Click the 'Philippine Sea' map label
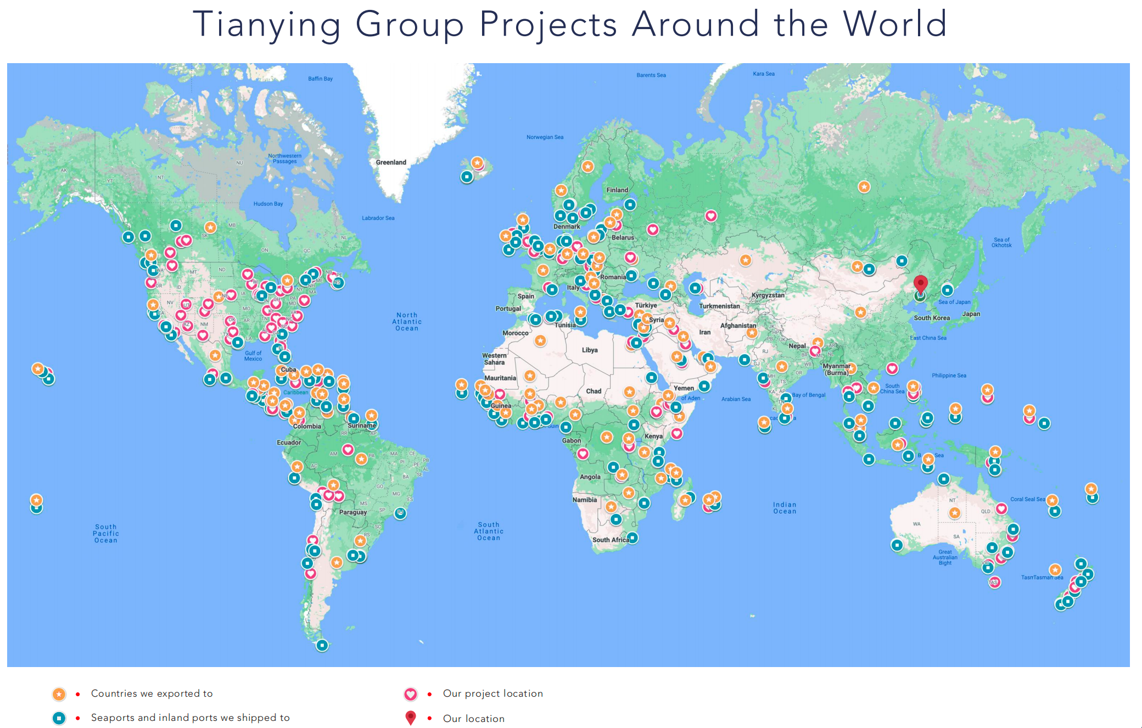The image size is (1142, 728). pos(949,376)
